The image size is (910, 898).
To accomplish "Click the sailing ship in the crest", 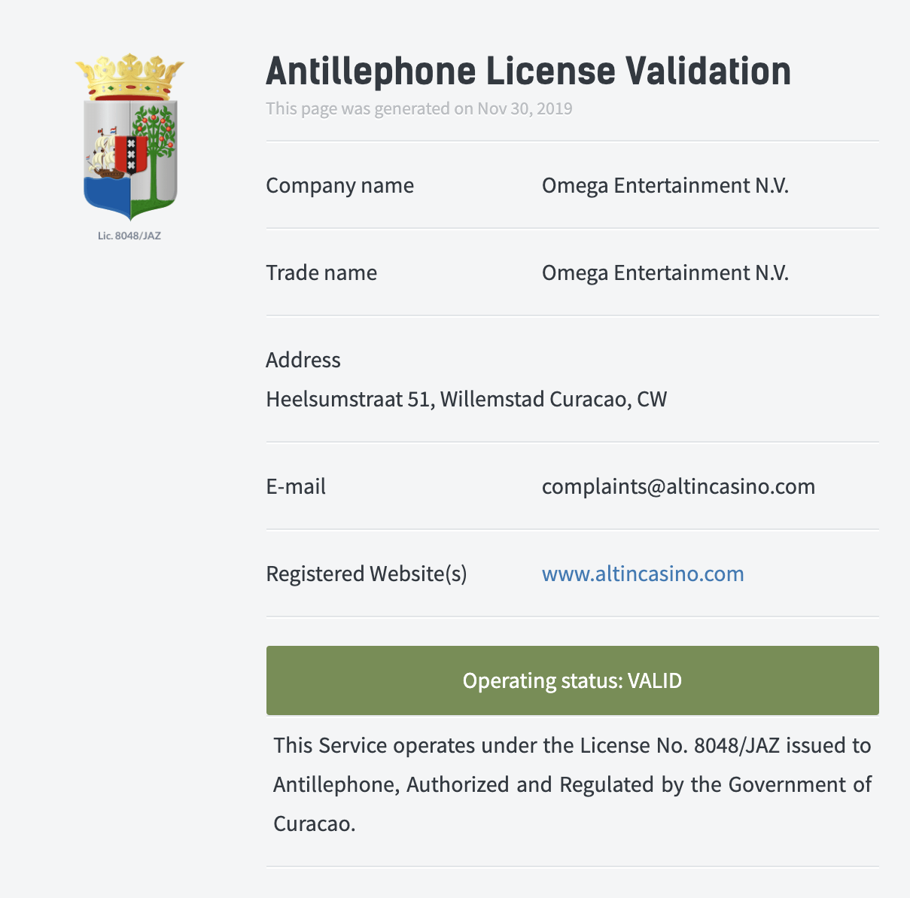I will (105, 153).
